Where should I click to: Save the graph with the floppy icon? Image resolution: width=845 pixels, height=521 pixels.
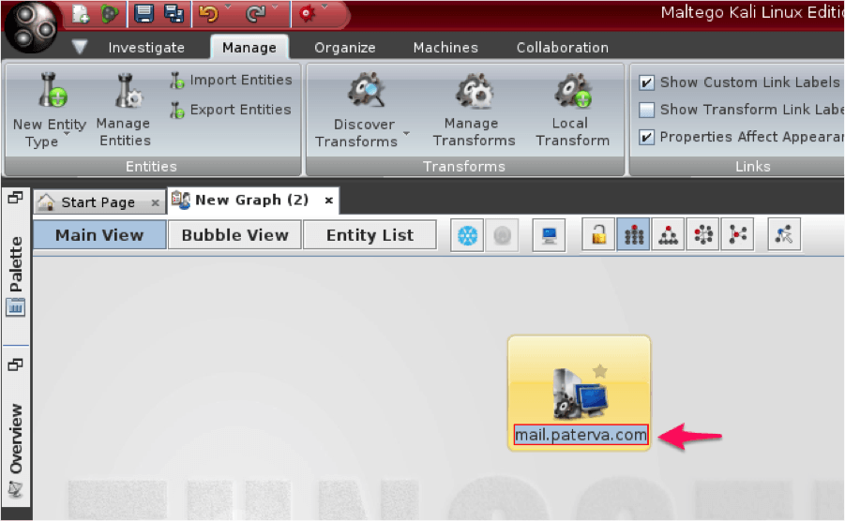143,13
